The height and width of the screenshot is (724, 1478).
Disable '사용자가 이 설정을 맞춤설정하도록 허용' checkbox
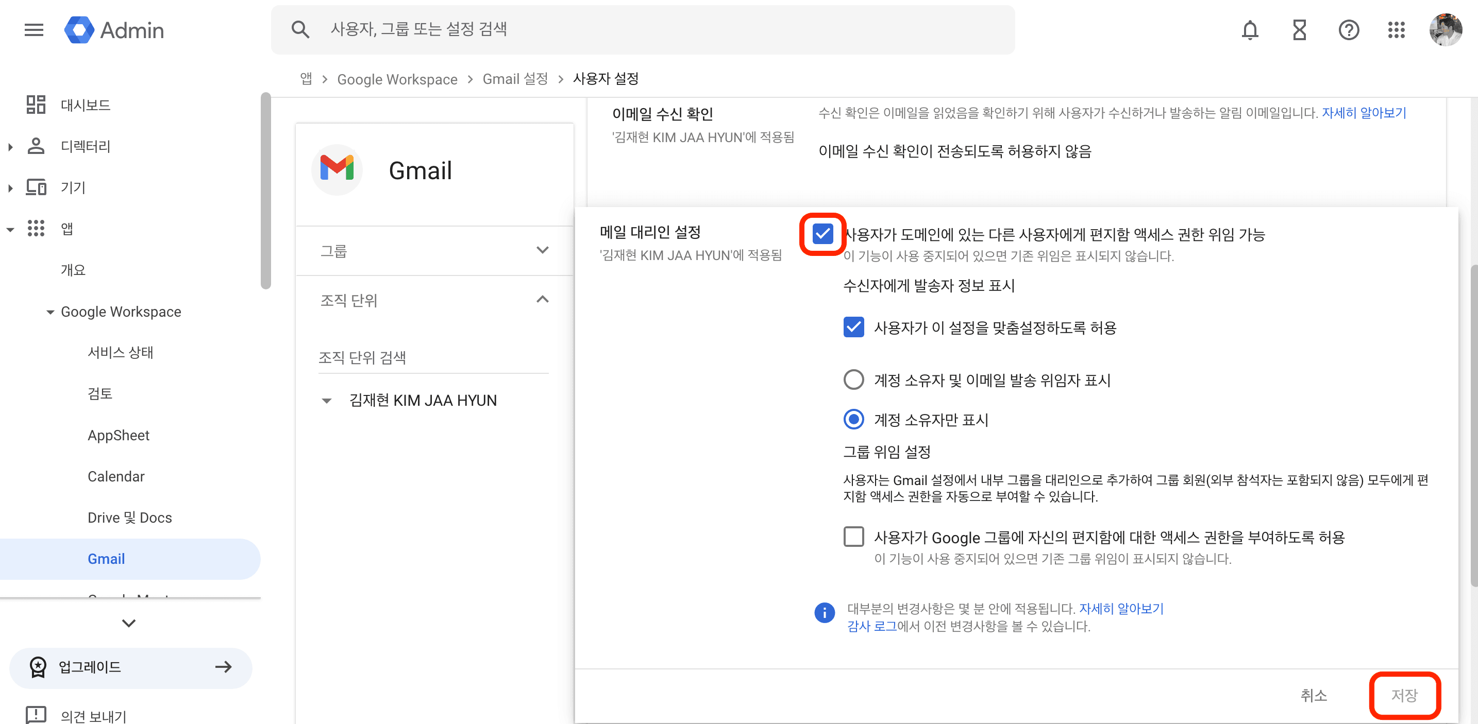853,327
